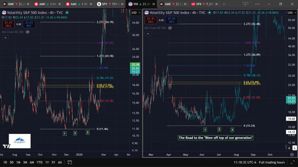The height and width of the screenshot is (167, 298).
Task: Select the 6M time range
Action: coord(32,162)
